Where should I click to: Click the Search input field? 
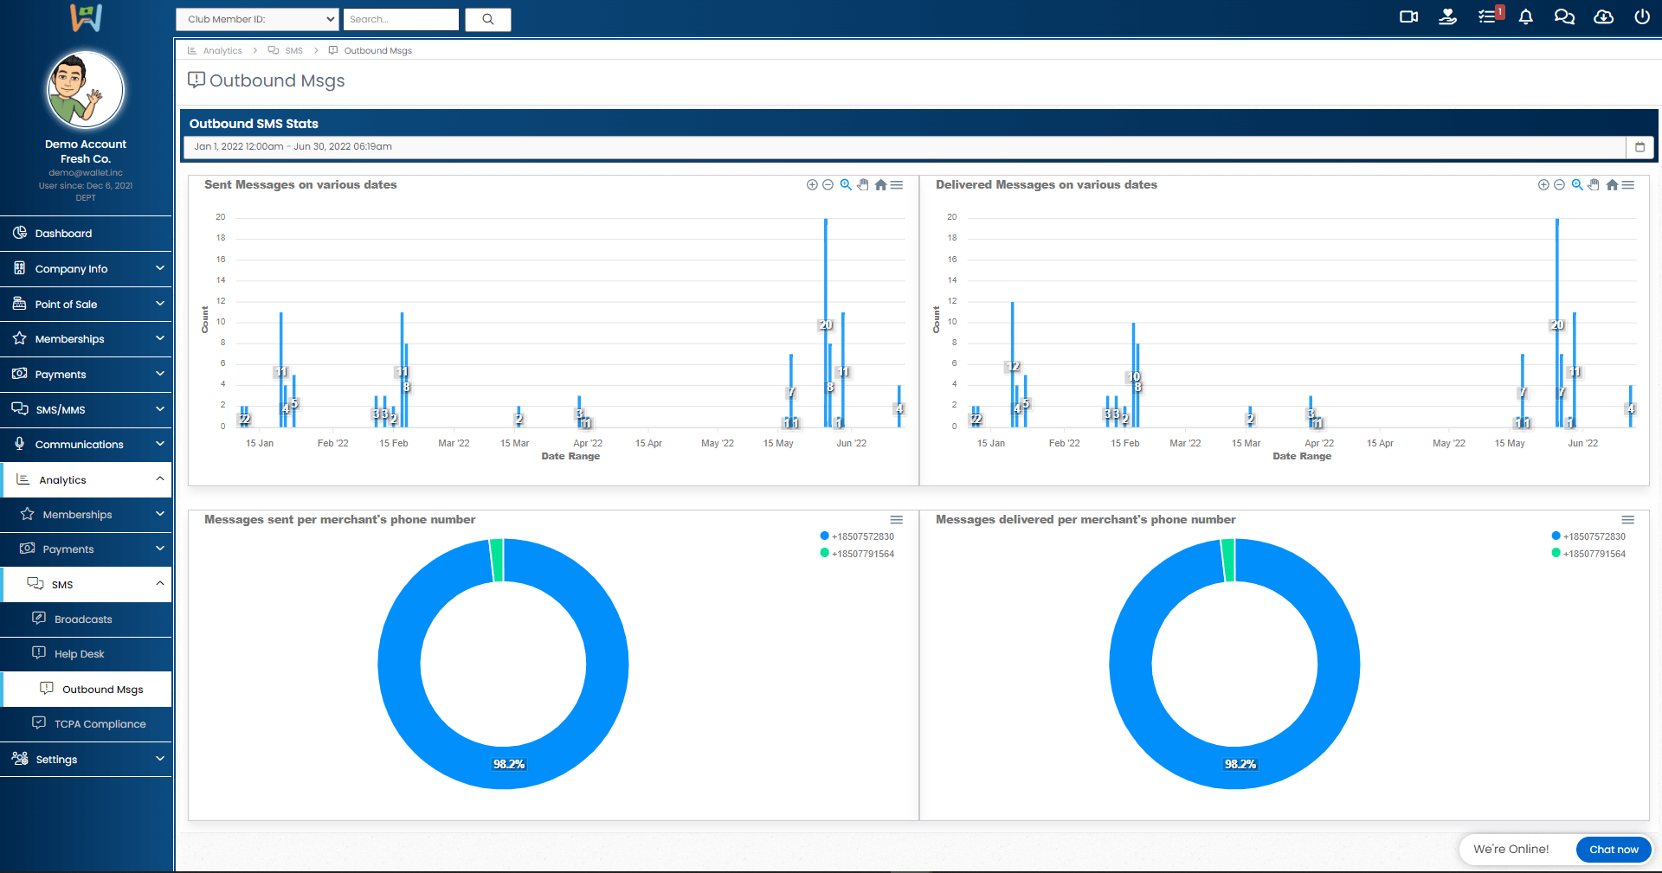401,19
